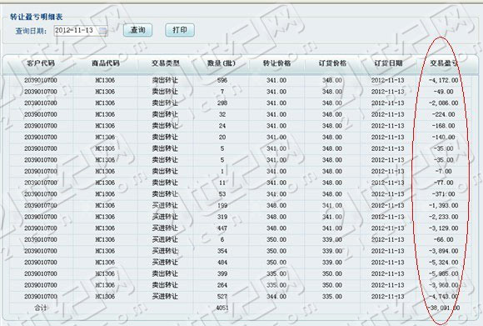
Task: Select the profit/loss cell -168.00
Action: coord(444,126)
